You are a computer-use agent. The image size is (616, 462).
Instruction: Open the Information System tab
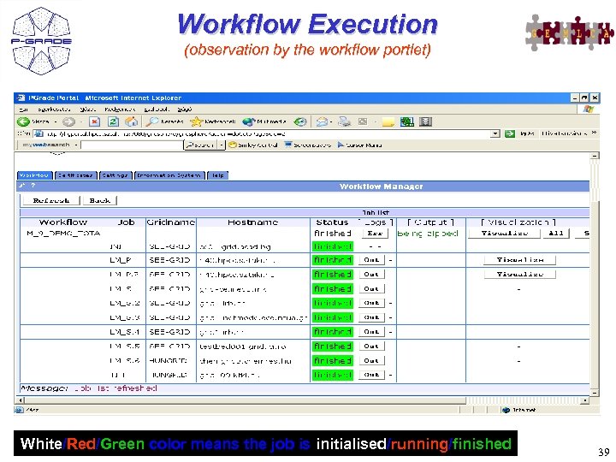pyautogui.click(x=169, y=175)
